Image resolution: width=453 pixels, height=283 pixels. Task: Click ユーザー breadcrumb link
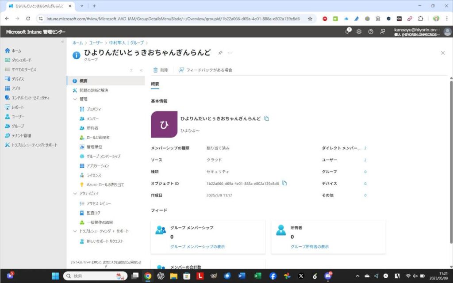96,43
